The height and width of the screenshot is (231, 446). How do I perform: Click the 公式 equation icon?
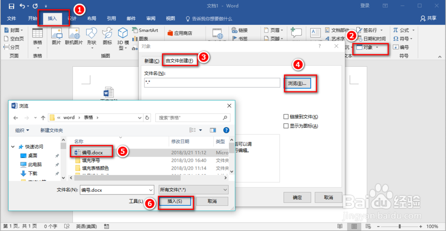pyautogui.click(x=396, y=30)
